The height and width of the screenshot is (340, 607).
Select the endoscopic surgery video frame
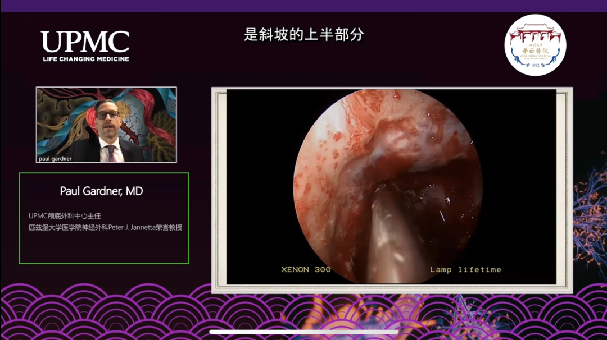391,187
